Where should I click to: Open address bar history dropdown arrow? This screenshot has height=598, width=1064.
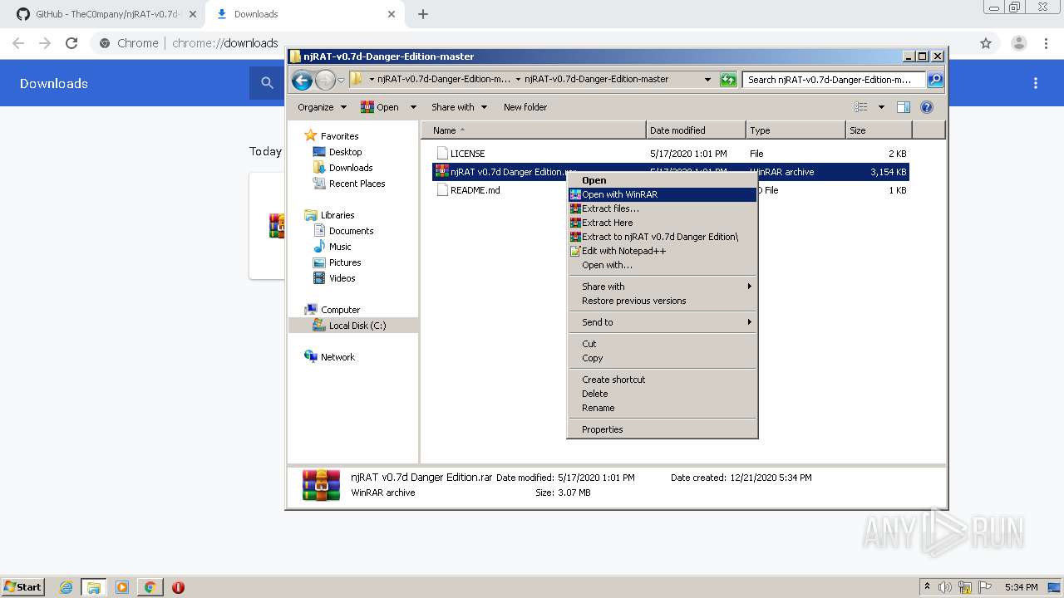click(707, 80)
